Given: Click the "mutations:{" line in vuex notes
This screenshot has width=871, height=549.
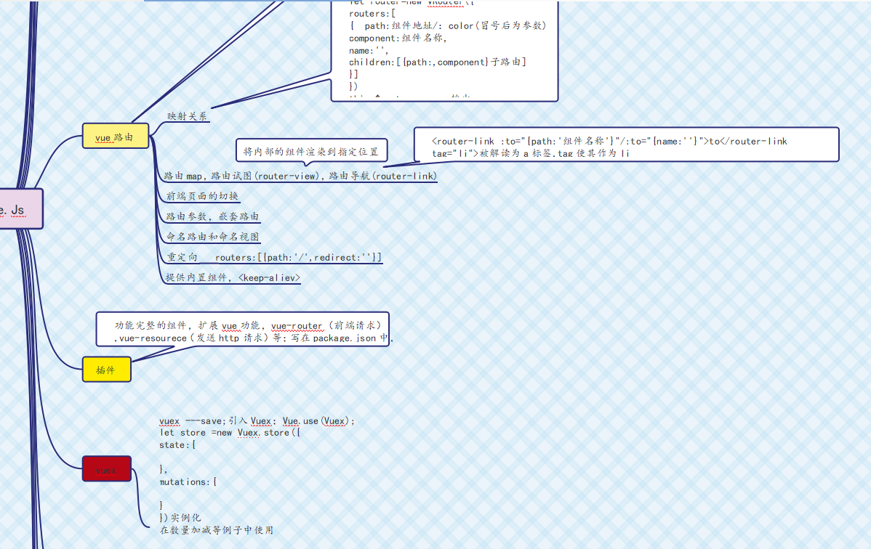Looking at the screenshot, I should coord(188,482).
